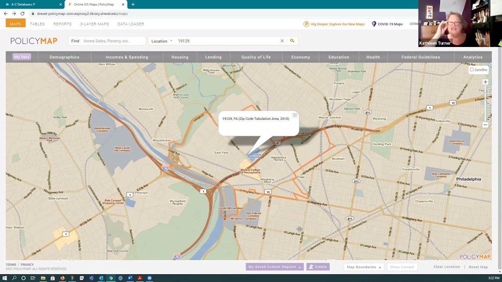
Task: Open File Explorer from taskbar
Action: [x=43, y=278]
